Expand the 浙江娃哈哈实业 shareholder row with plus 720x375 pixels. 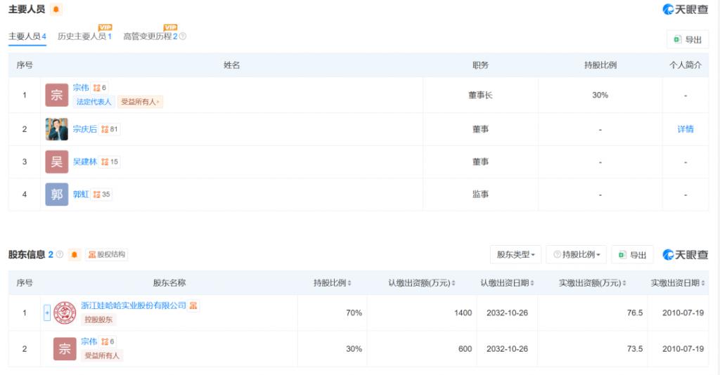[47, 312]
